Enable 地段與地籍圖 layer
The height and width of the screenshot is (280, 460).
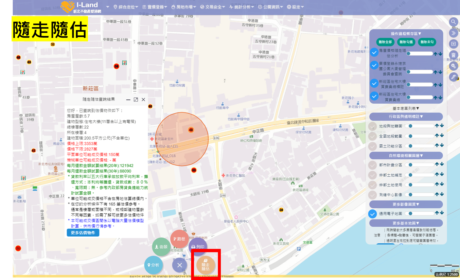pos(373,126)
